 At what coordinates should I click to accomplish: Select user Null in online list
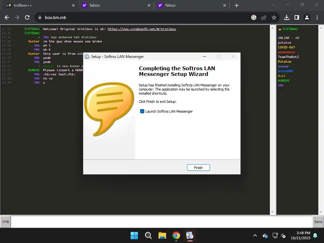(281, 76)
